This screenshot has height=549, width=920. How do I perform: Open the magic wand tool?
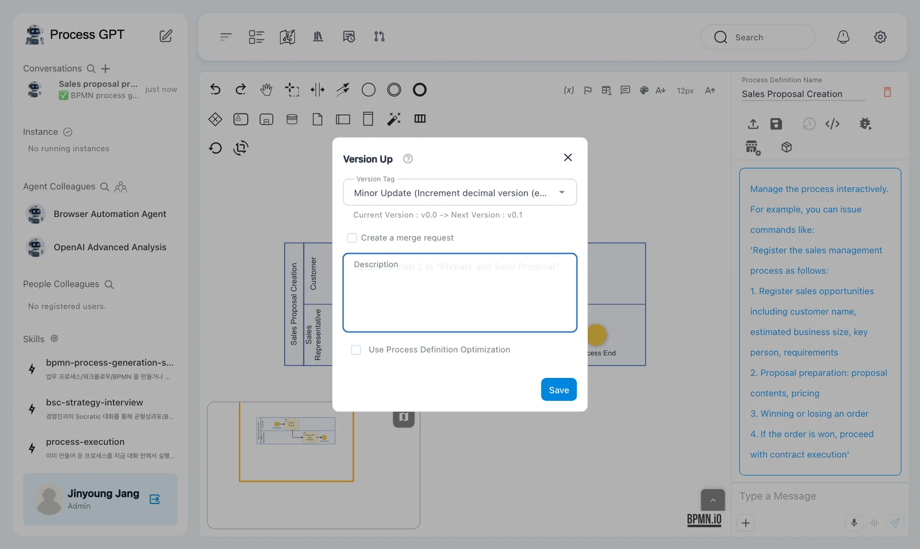pyautogui.click(x=394, y=119)
